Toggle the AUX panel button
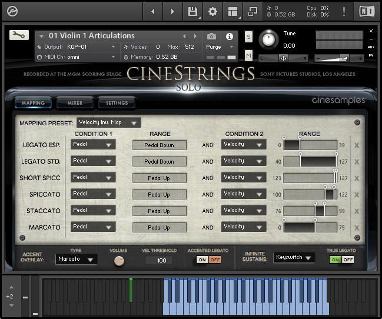Image resolution: width=382 pixels, height=319 pixels. click(371, 47)
